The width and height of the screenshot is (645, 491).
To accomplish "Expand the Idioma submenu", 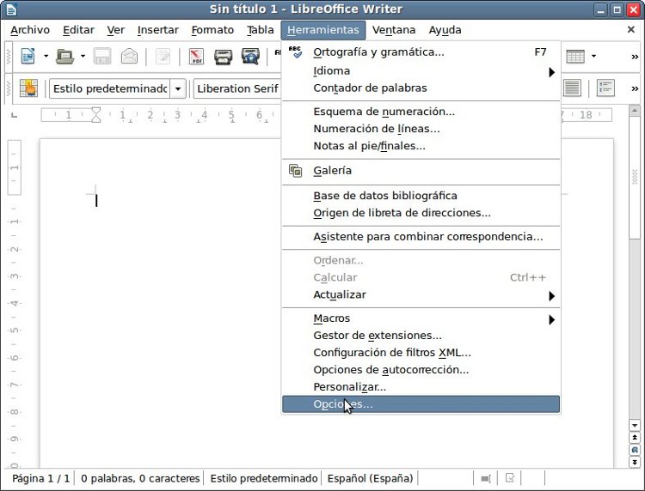I will pos(421,70).
